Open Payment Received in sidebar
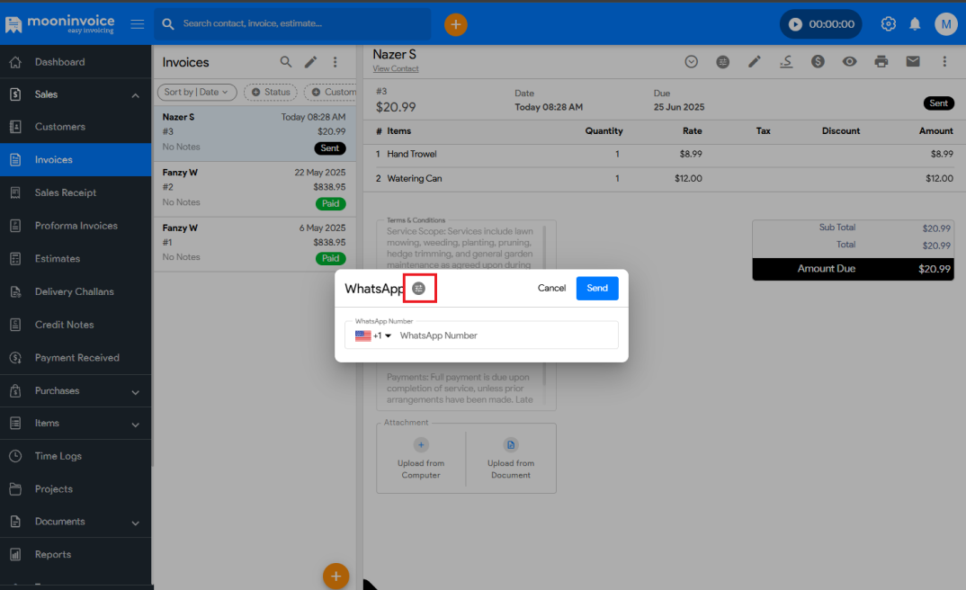 [76, 358]
